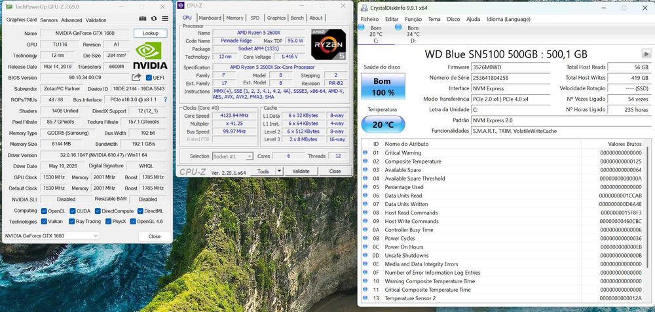
Task: Click the NVIDIA logo in GPU-Z
Action: (151, 55)
